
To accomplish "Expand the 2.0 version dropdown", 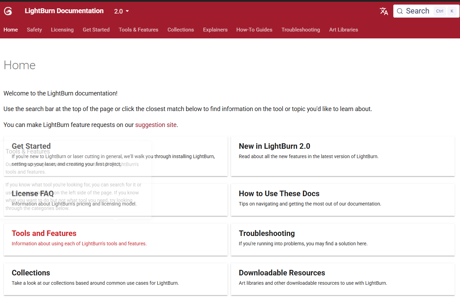I will coord(121,11).
